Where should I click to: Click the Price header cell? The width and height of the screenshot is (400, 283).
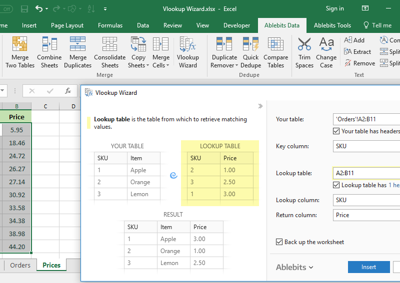[x=16, y=117]
